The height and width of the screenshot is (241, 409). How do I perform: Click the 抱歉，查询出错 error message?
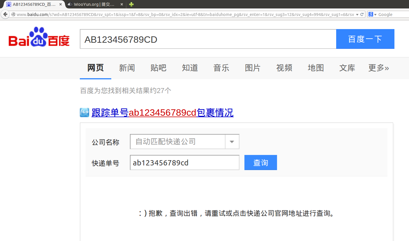click(237, 213)
